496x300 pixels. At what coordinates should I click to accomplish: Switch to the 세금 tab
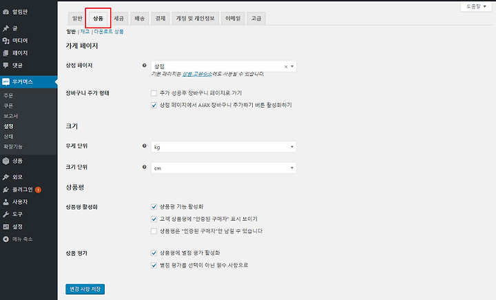pos(119,19)
